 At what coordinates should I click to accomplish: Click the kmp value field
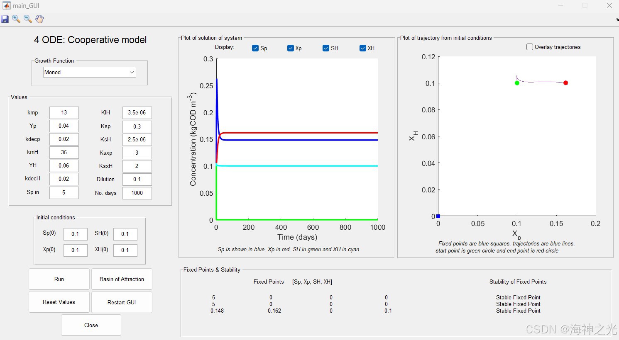click(x=64, y=112)
